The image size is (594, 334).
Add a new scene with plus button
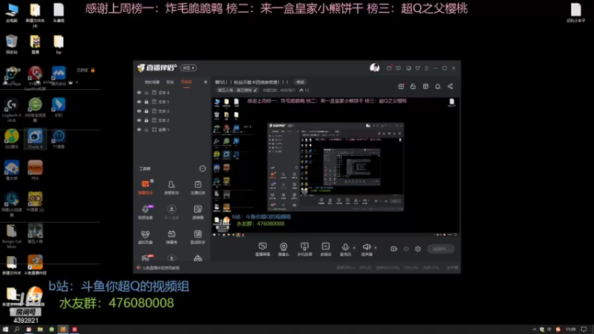pos(206,82)
